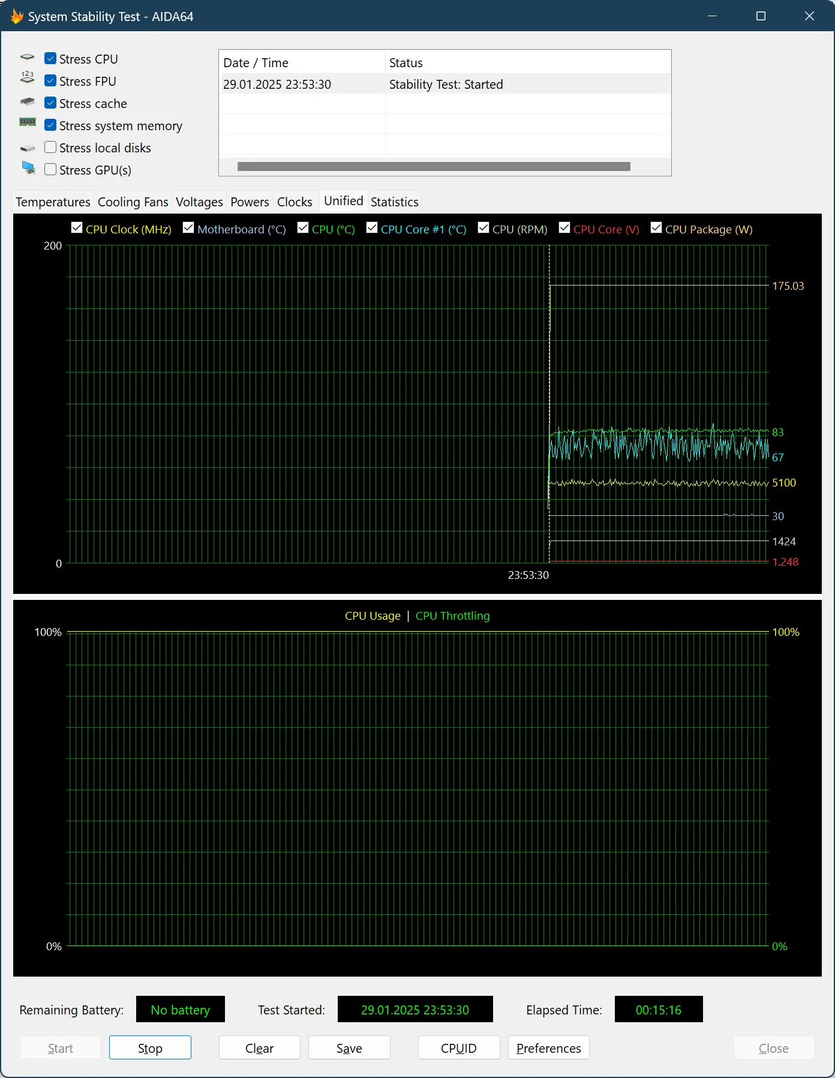Click the CPU chip icon beside Stress CPU

click(28, 58)
